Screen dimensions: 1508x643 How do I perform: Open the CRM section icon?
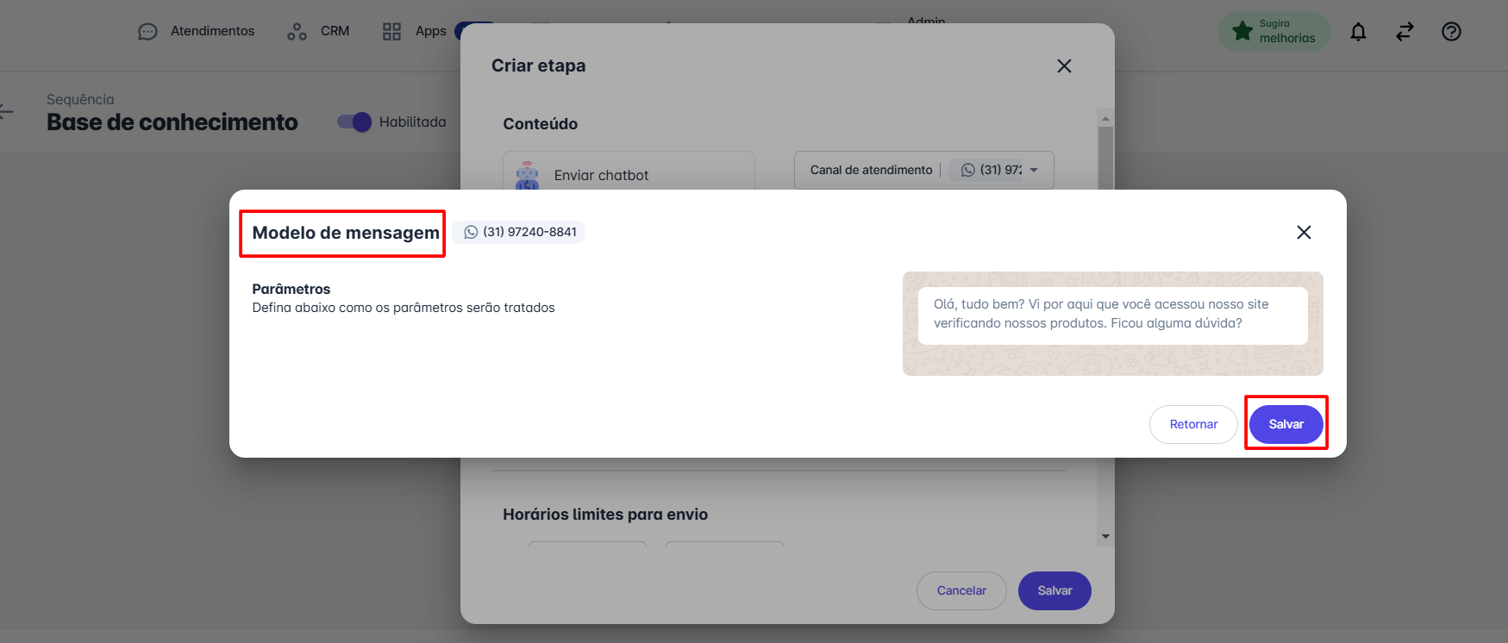coord(297,31)
